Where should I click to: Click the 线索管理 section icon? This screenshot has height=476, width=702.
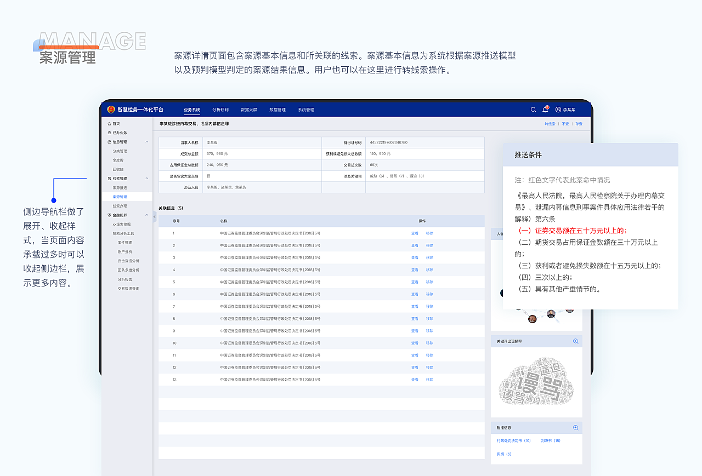(x=109, y=179)
